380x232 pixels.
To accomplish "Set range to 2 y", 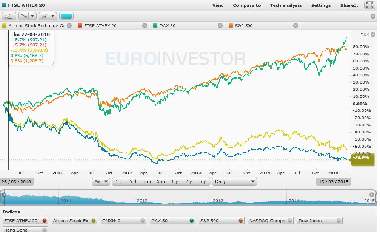I will pos(189,181).
